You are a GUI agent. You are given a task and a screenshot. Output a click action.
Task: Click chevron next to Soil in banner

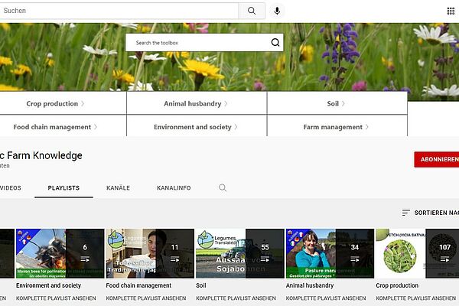click(x=343, y=104)
